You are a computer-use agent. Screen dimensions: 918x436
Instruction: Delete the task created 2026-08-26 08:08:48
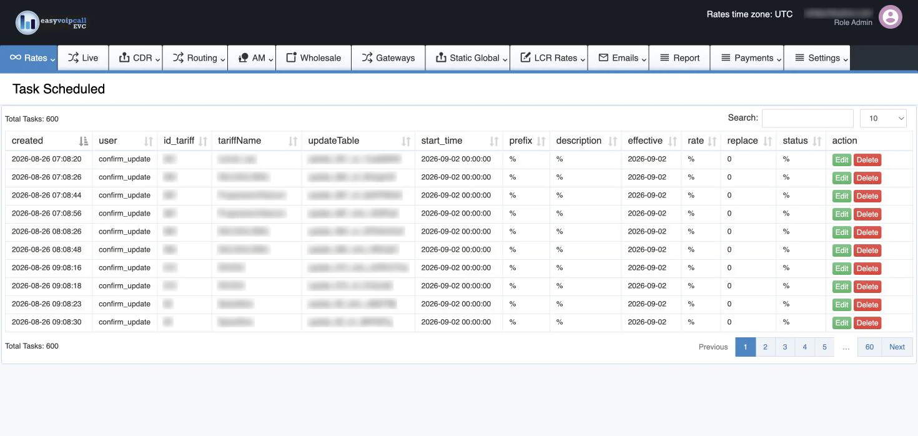(867, 250)
